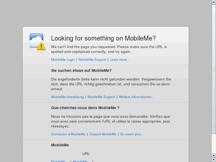Open the MobileMe-Anmeldung link
This screenshot has height=162, width=216.
pos(67,97)
